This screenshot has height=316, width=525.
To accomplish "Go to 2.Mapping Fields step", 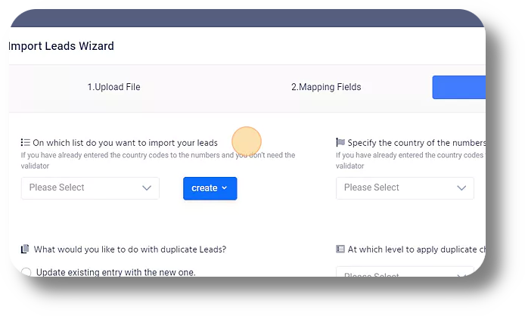I will point(326,87).
